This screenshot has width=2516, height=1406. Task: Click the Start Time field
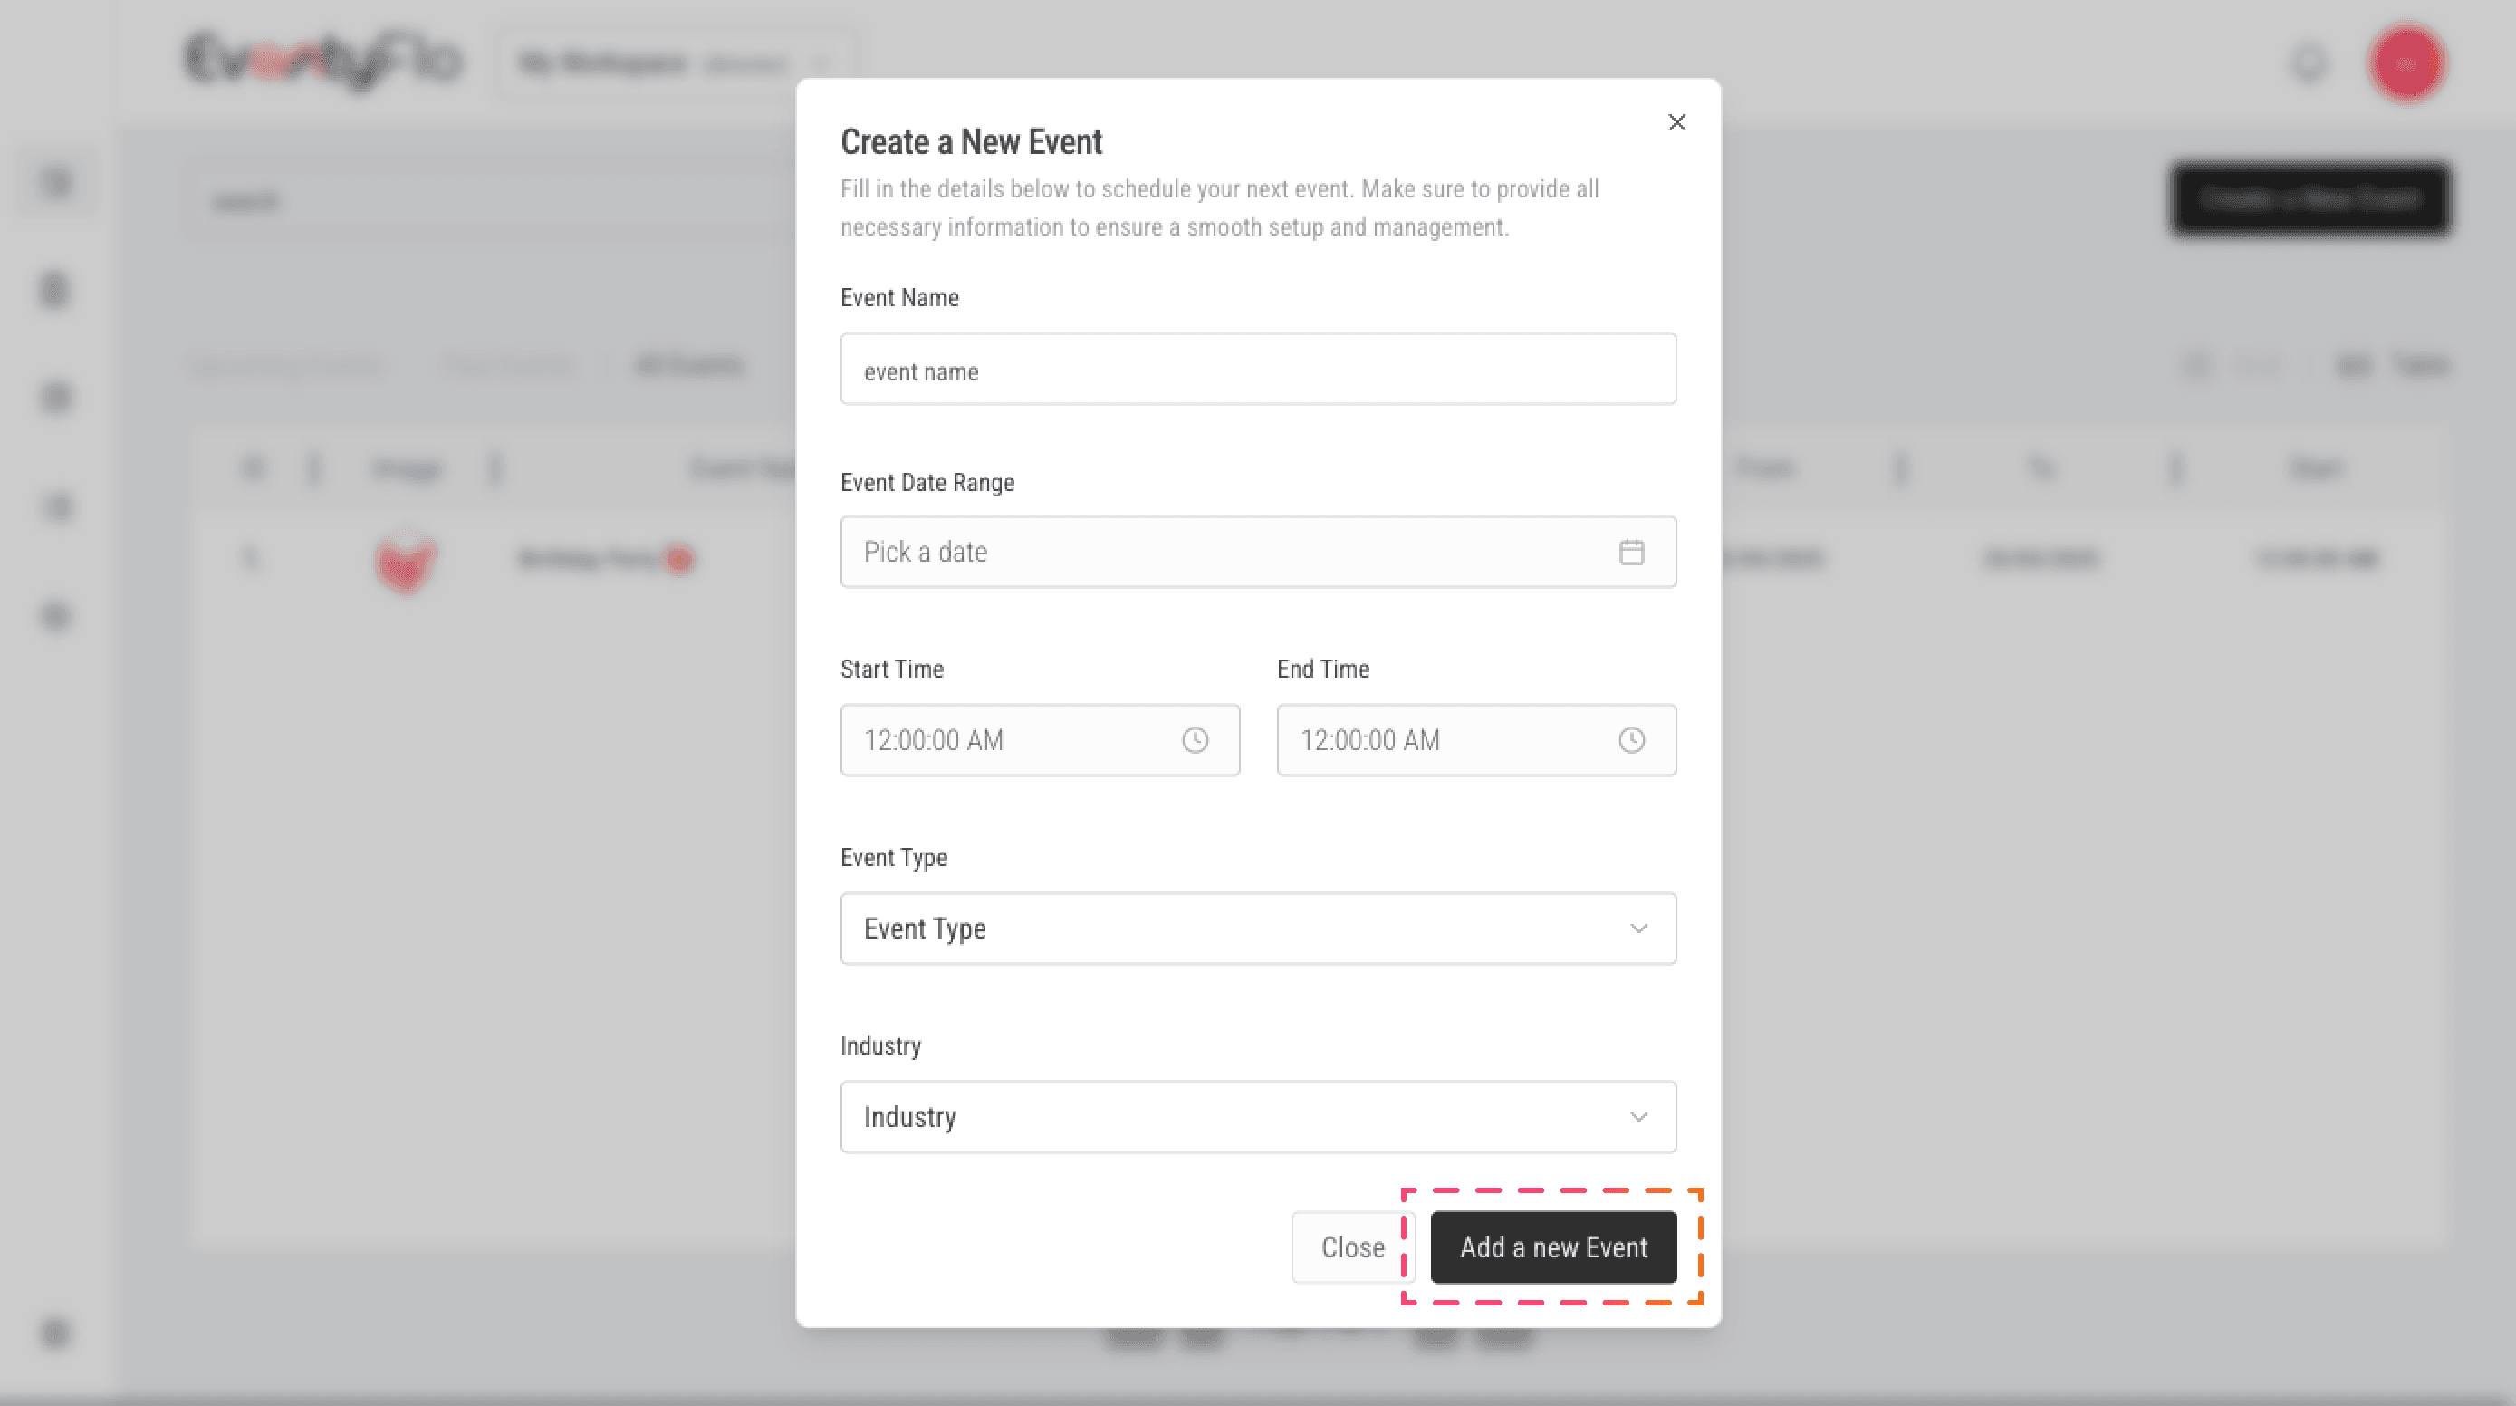[1041, 739]
